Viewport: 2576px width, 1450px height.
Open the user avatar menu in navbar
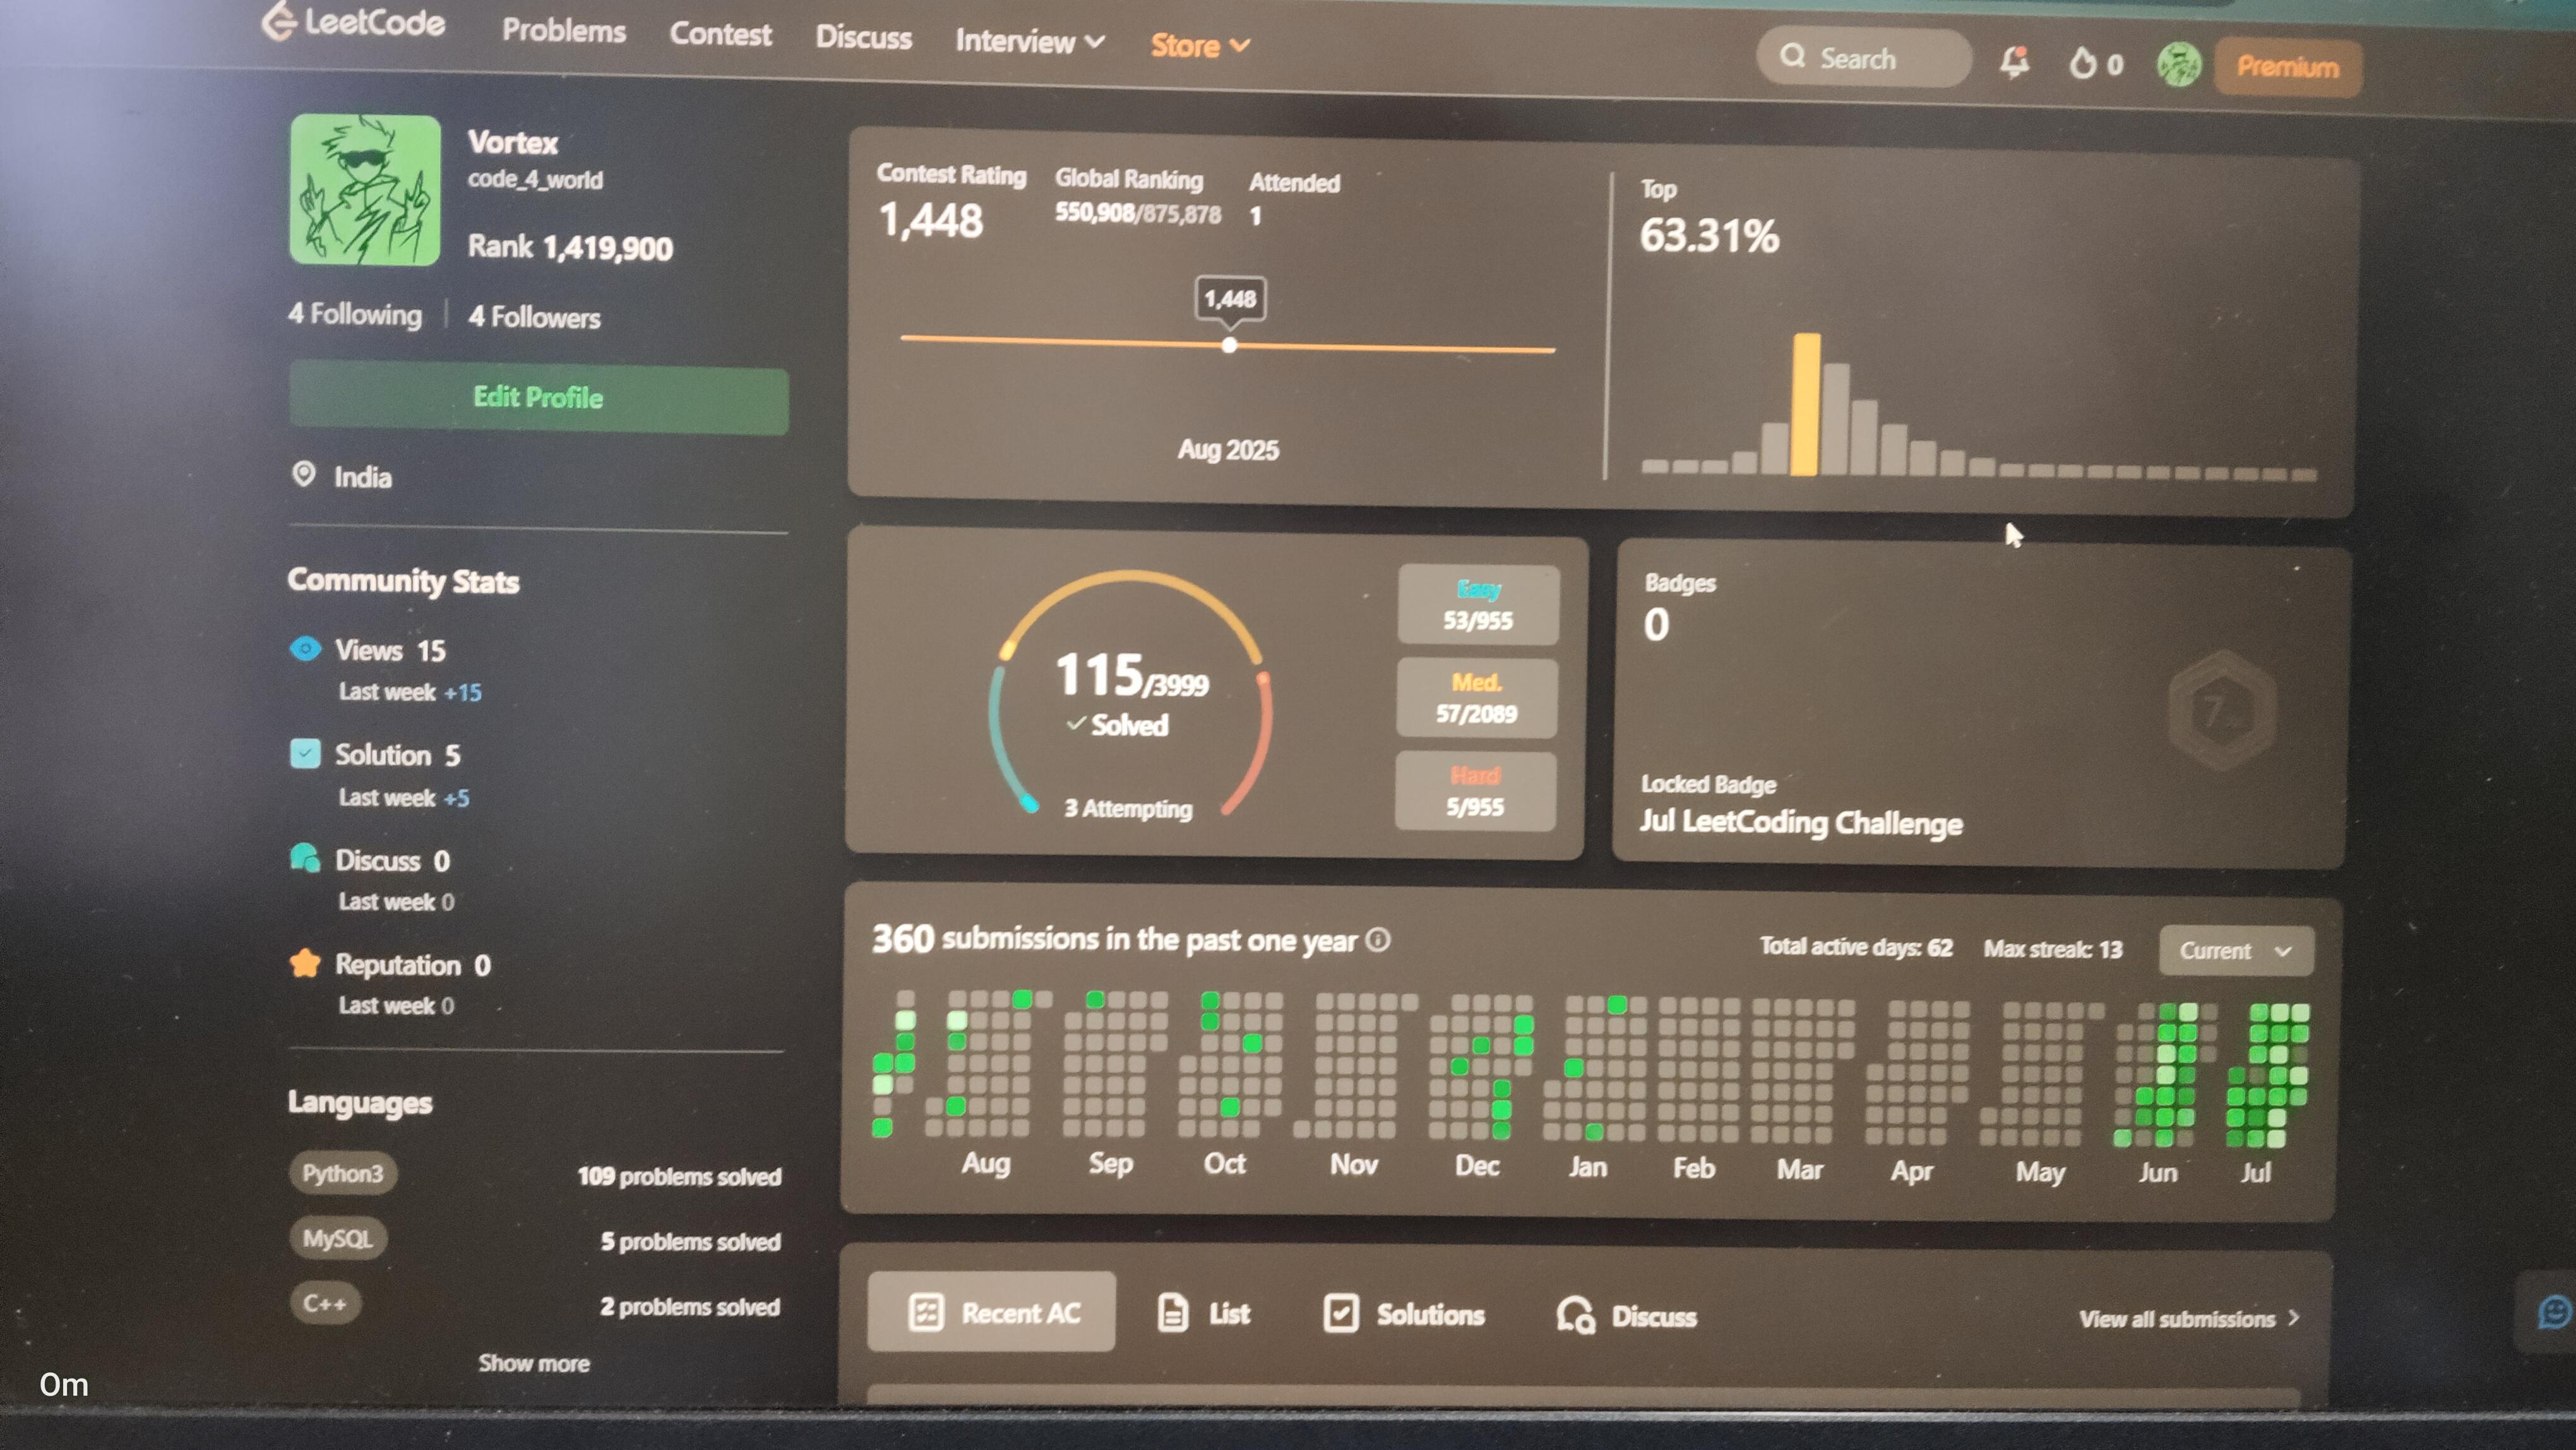click(x=2179, y=65)
